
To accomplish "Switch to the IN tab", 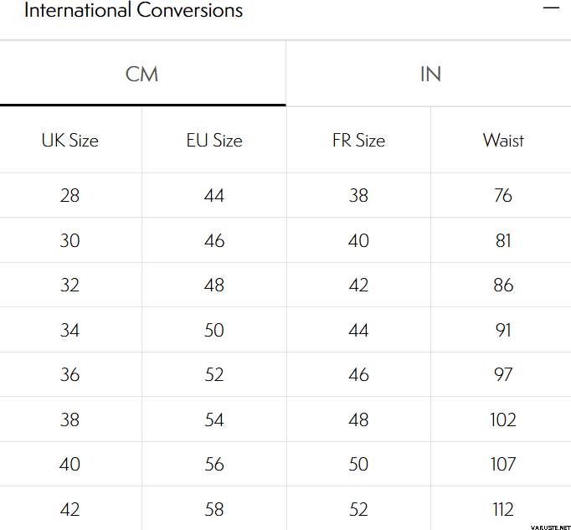I will point(430,74).
